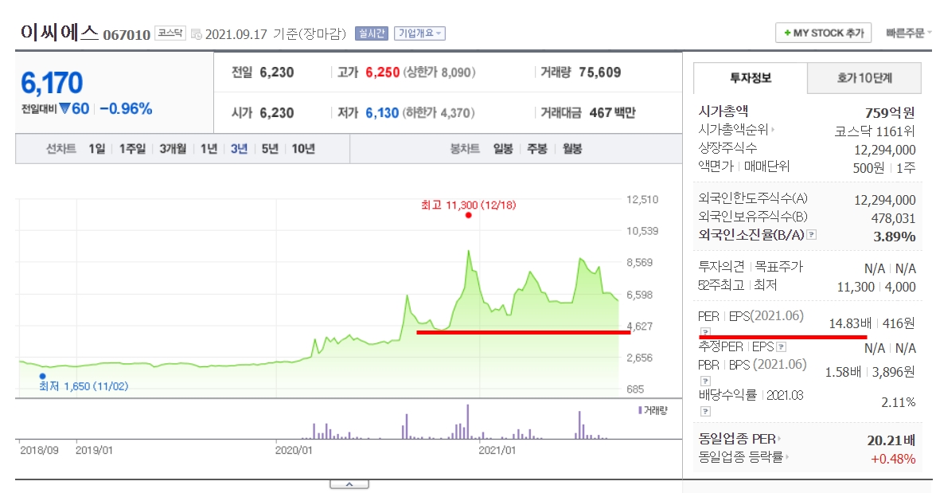Click the 코스닥 market badge
The width and height of the screenshot is (936, 493).
(x=170, y=33)
